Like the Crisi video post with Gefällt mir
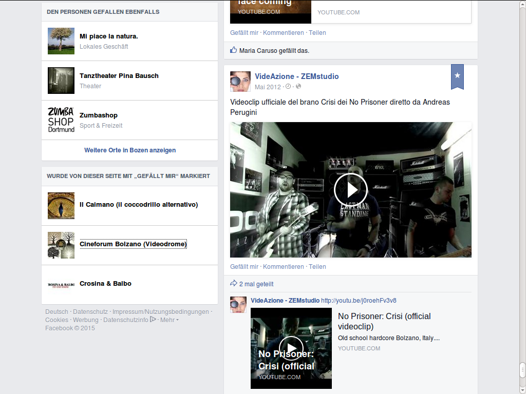This screenshot has height=394, width=526. point(244,267)
